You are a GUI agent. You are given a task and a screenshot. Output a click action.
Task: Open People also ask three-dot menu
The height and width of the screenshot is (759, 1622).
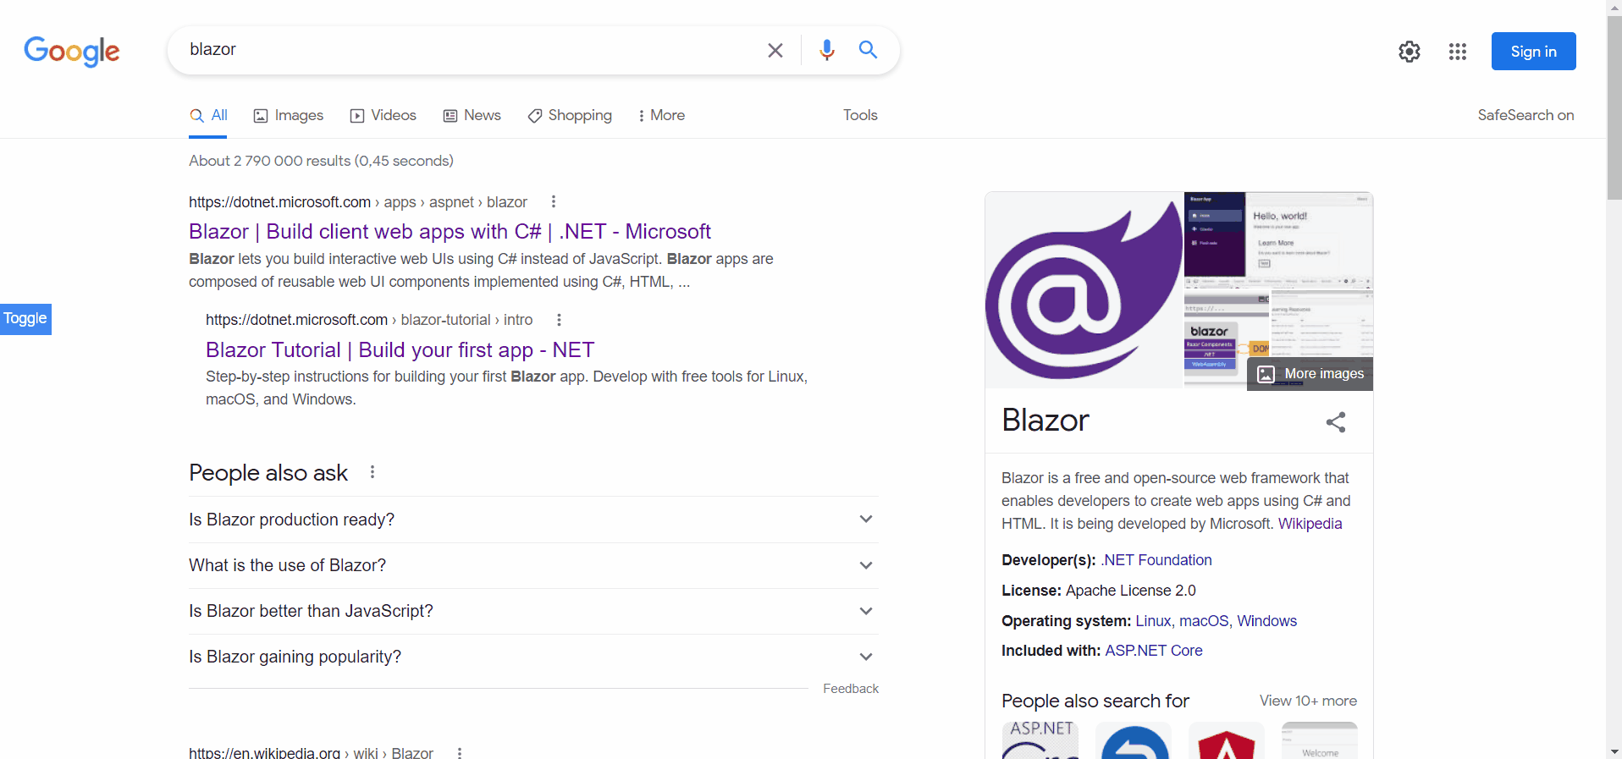point(372,472)
